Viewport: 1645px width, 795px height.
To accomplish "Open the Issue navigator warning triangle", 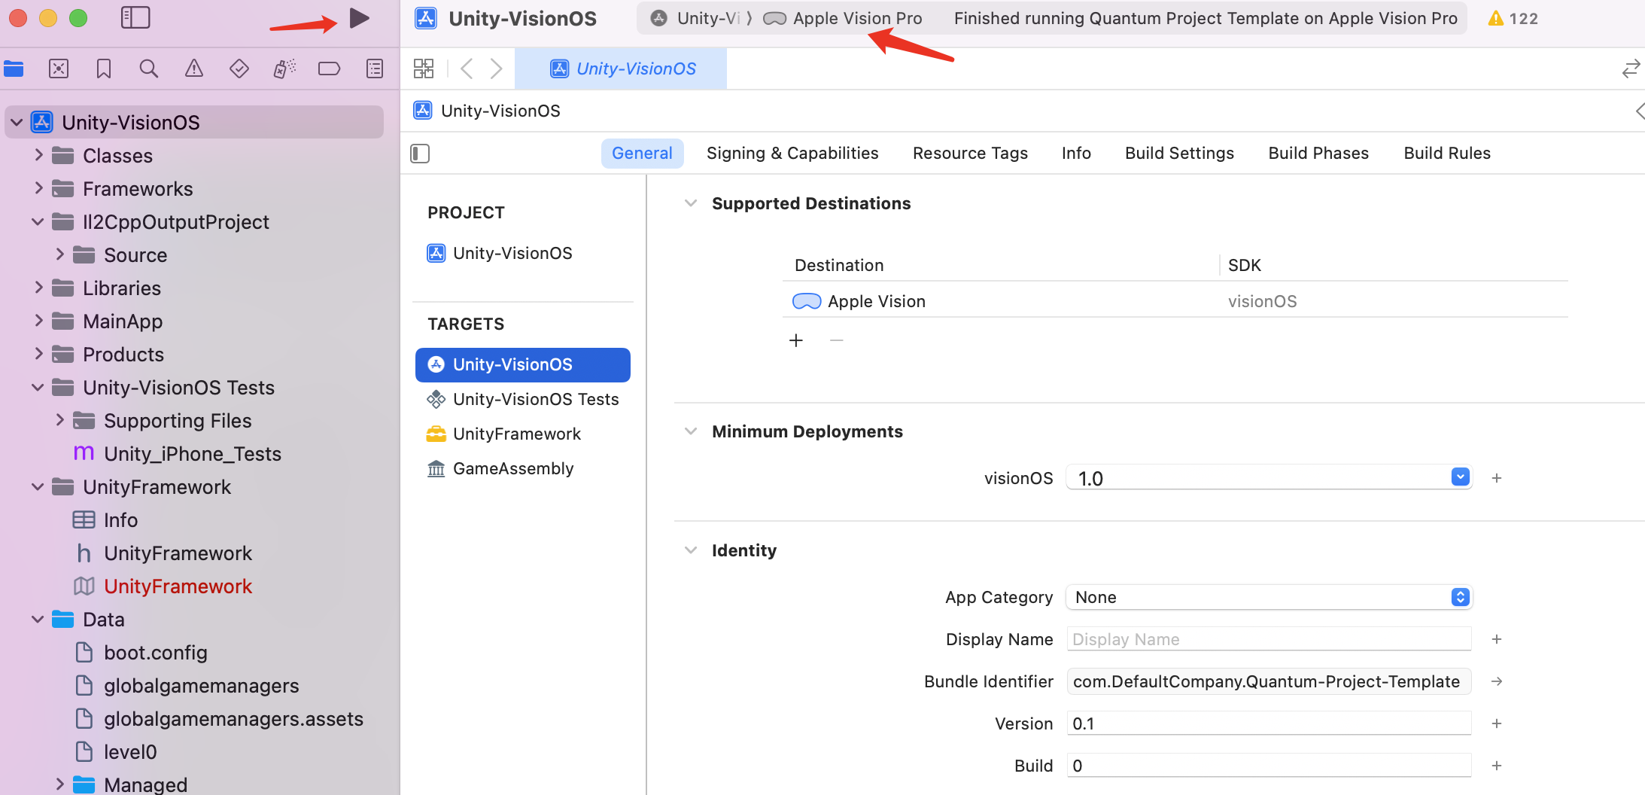I will click(x=194, y=69).
